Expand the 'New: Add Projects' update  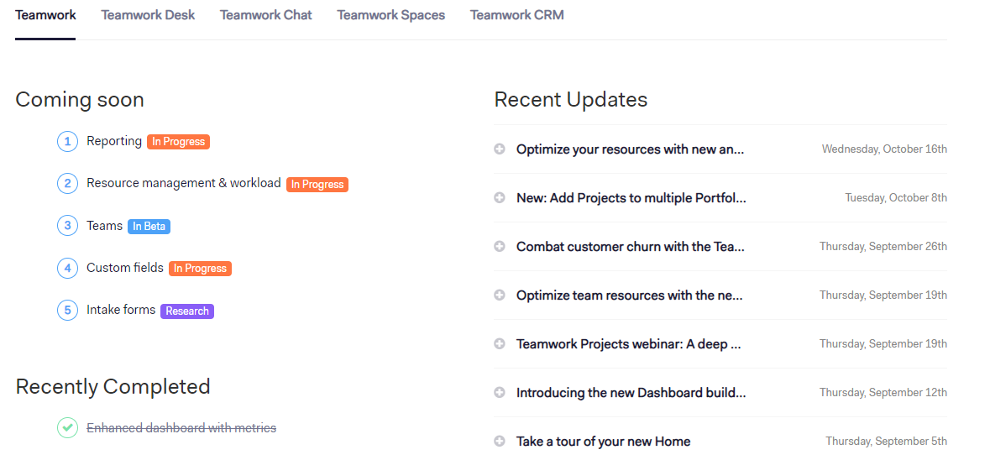500,198
